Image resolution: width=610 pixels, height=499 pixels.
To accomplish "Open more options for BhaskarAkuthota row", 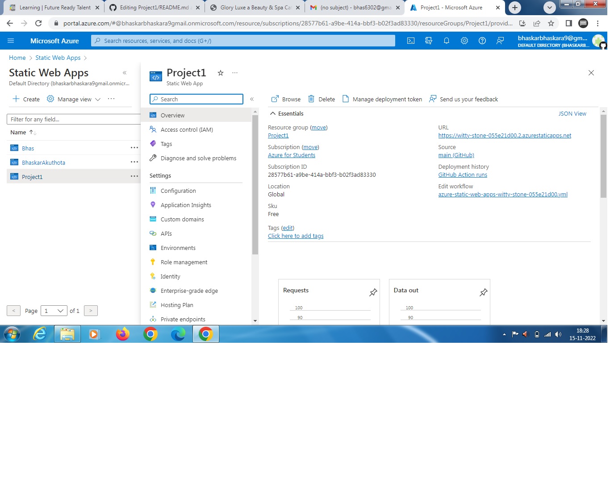I will 134,162.
